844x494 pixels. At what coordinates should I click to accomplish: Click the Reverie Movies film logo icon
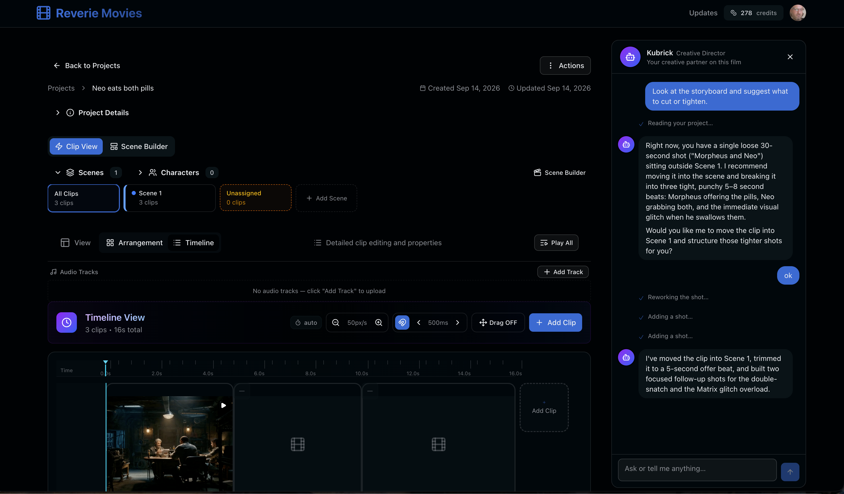[44, 13]
